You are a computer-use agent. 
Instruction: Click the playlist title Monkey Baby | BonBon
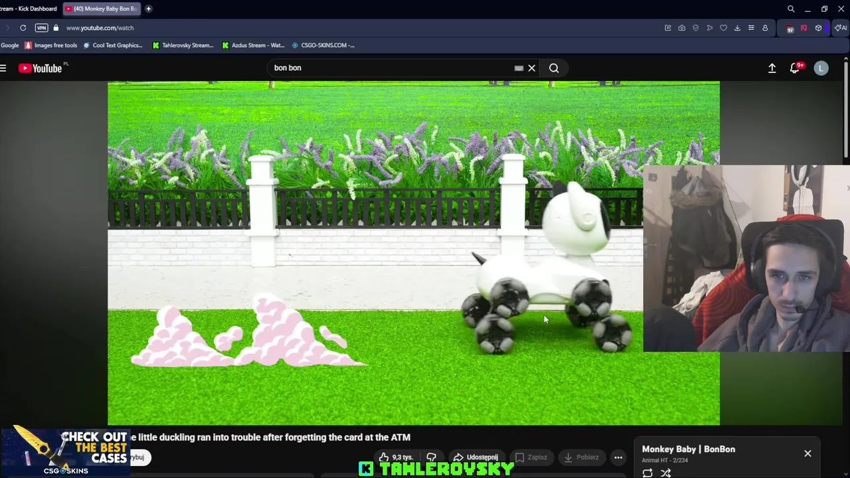tap(689, 449)
